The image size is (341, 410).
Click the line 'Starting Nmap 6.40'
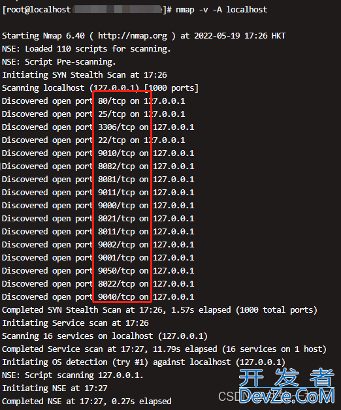(144, 36)
